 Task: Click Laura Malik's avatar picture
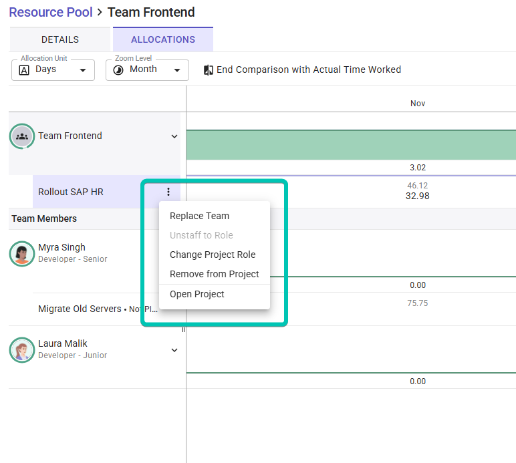coord(22,350)
